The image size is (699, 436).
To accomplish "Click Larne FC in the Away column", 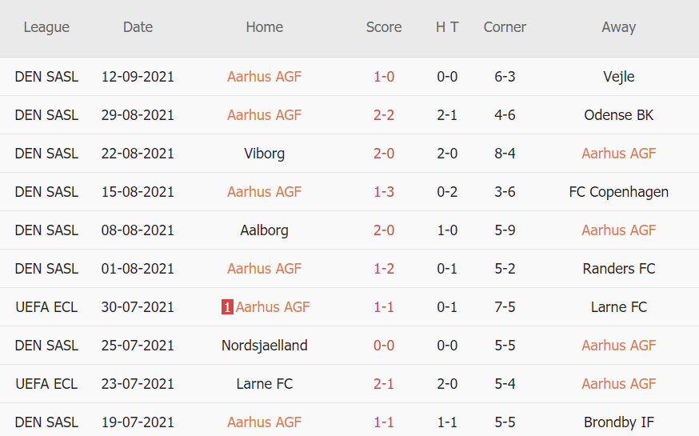I will coord(619,307).
